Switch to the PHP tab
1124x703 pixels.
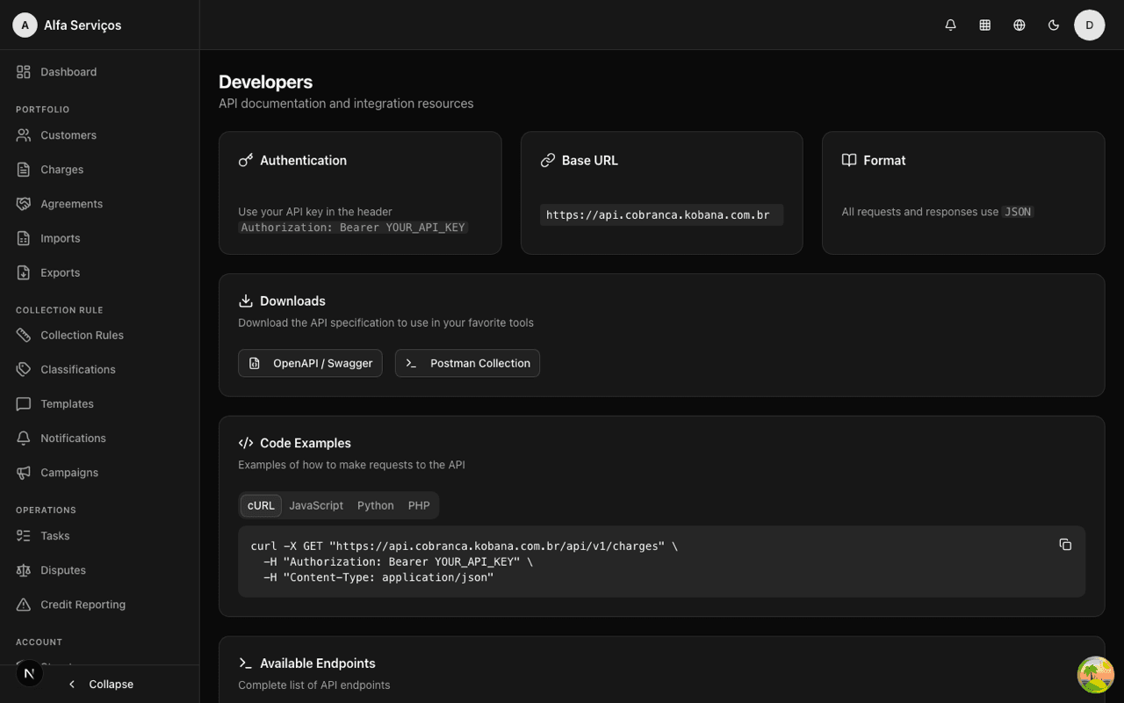[x=419, y=505]
